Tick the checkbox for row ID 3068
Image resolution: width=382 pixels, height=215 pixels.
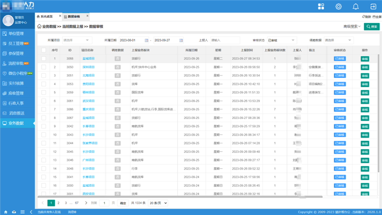coord(43,58)
